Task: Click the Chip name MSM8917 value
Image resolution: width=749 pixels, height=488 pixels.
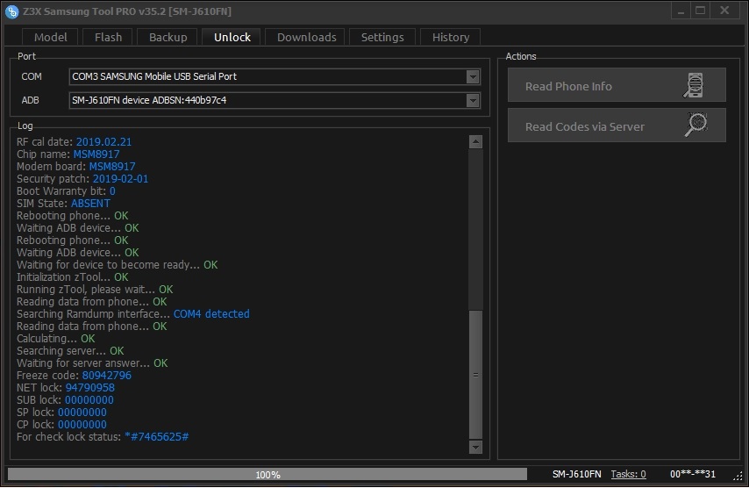Action: [96, 154]
